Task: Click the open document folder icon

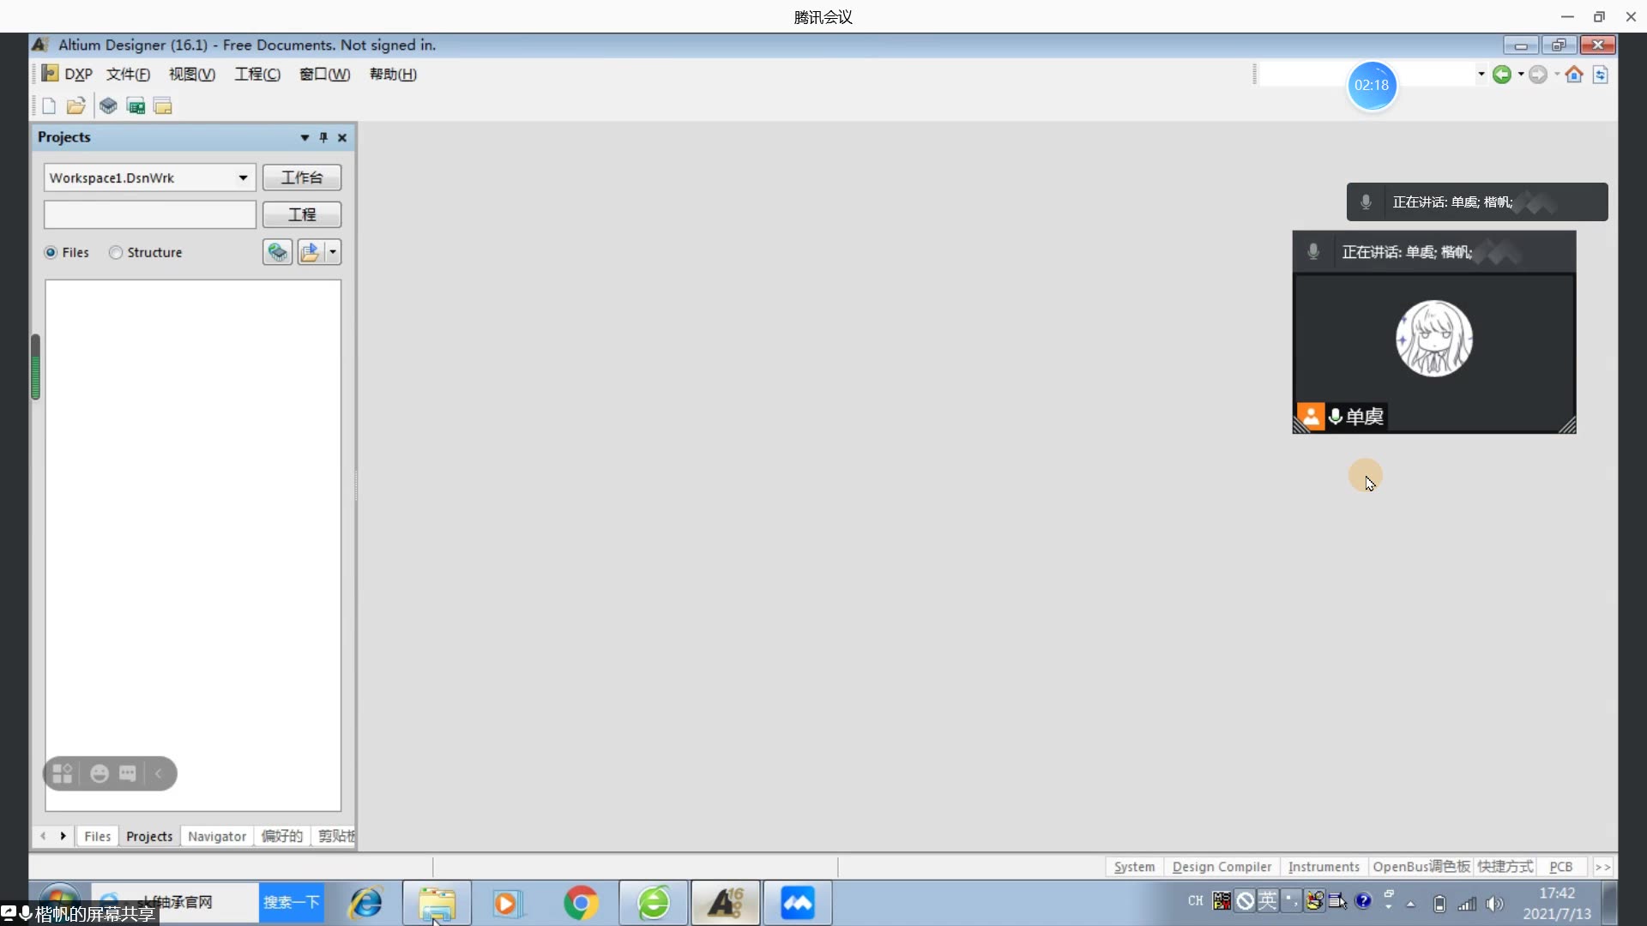Action: click(x=75, y=106)
